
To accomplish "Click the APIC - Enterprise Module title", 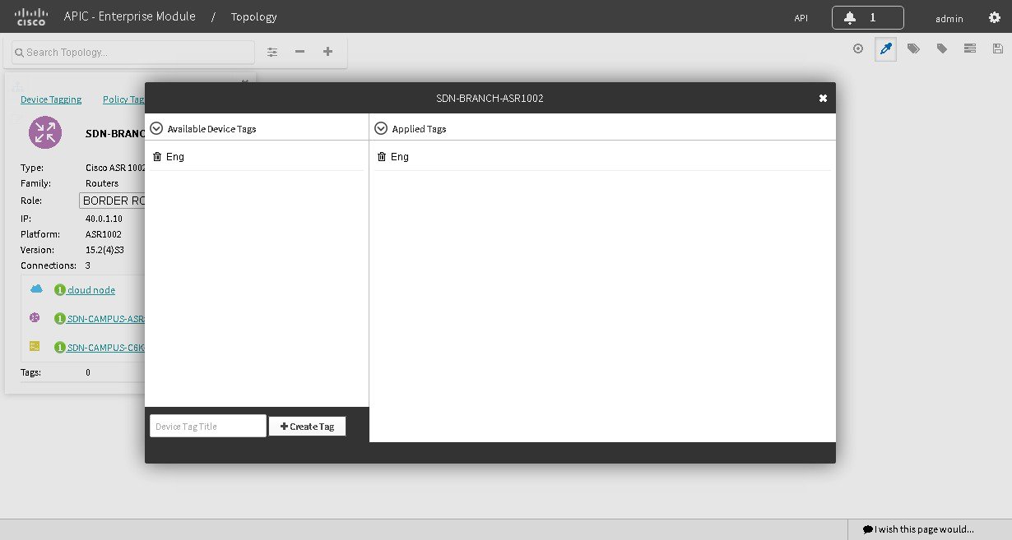I will tap(129, 16).
